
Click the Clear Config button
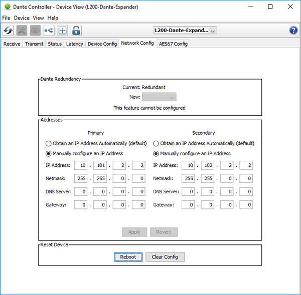click(x=165, y=257)
